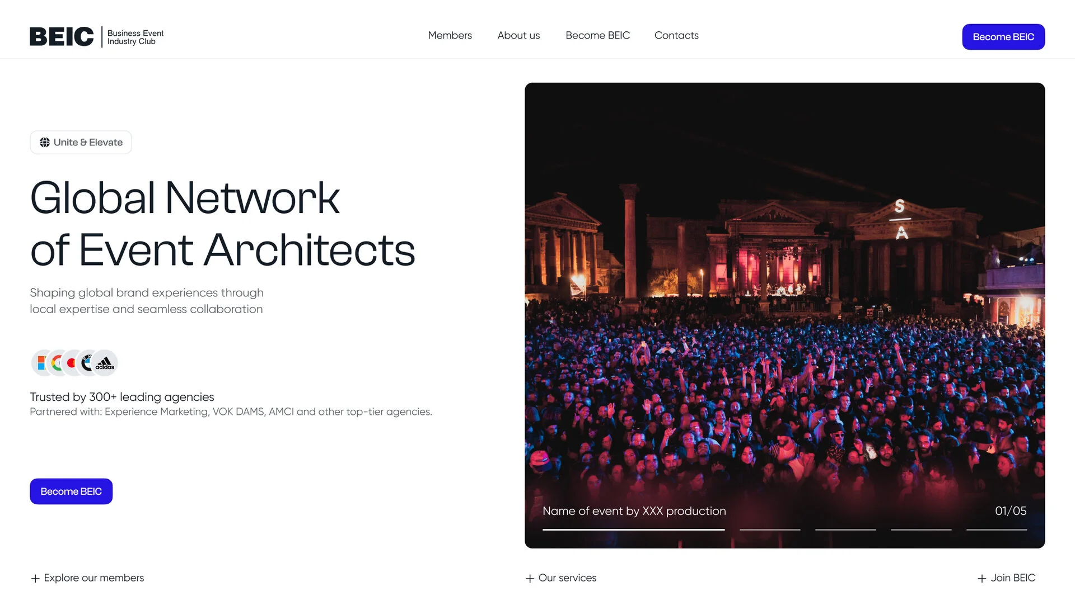
Task: Click the 'Name of event by XXX production' caption
Action: 634,511
